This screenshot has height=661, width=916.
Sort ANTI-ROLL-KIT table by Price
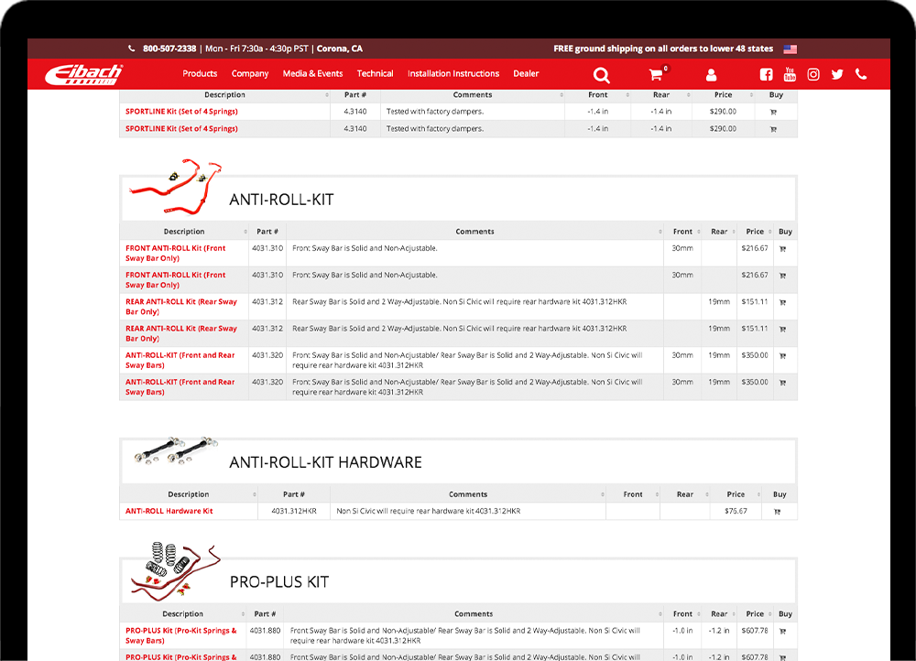click(x=755, y=232)
